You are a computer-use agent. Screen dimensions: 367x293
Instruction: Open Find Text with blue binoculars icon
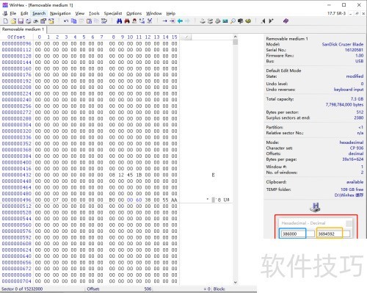[x=119, y=21]
